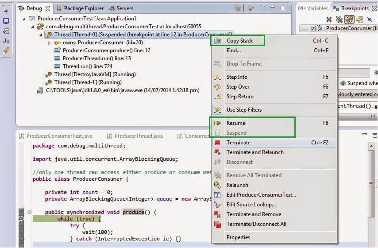Switch to the Debug view tab
Screen dimensions: 378x248
click(x=34, y=8)
